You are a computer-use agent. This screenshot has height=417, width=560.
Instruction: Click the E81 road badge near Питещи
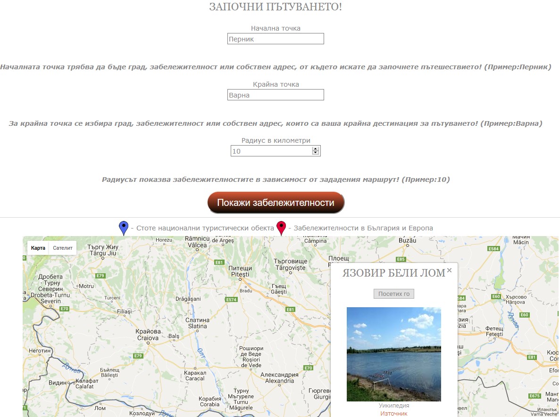[219, 262]
